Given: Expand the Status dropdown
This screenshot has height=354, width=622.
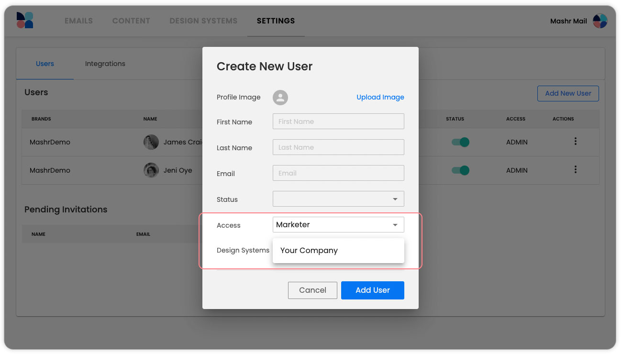Looking at the screenshot, I should click(x=338, y=199).
